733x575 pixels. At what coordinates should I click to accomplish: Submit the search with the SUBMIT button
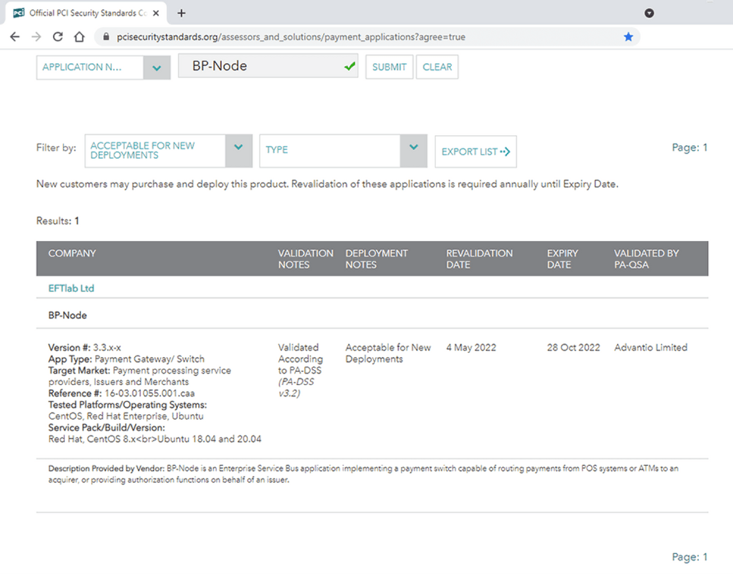pos(389,67)
